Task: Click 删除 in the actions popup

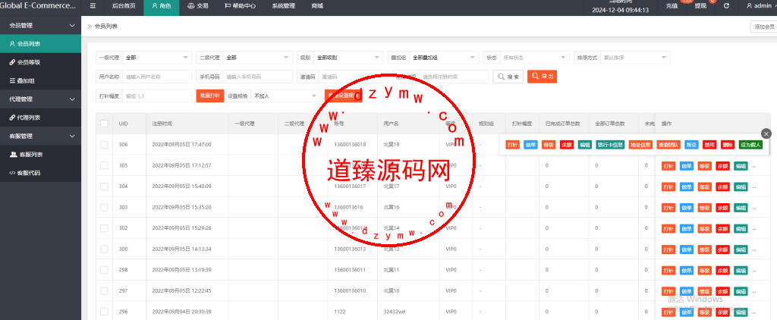Action: point(728,145)
